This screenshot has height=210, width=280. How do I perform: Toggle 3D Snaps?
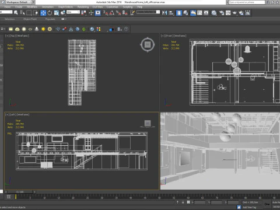tap(106, 13)
